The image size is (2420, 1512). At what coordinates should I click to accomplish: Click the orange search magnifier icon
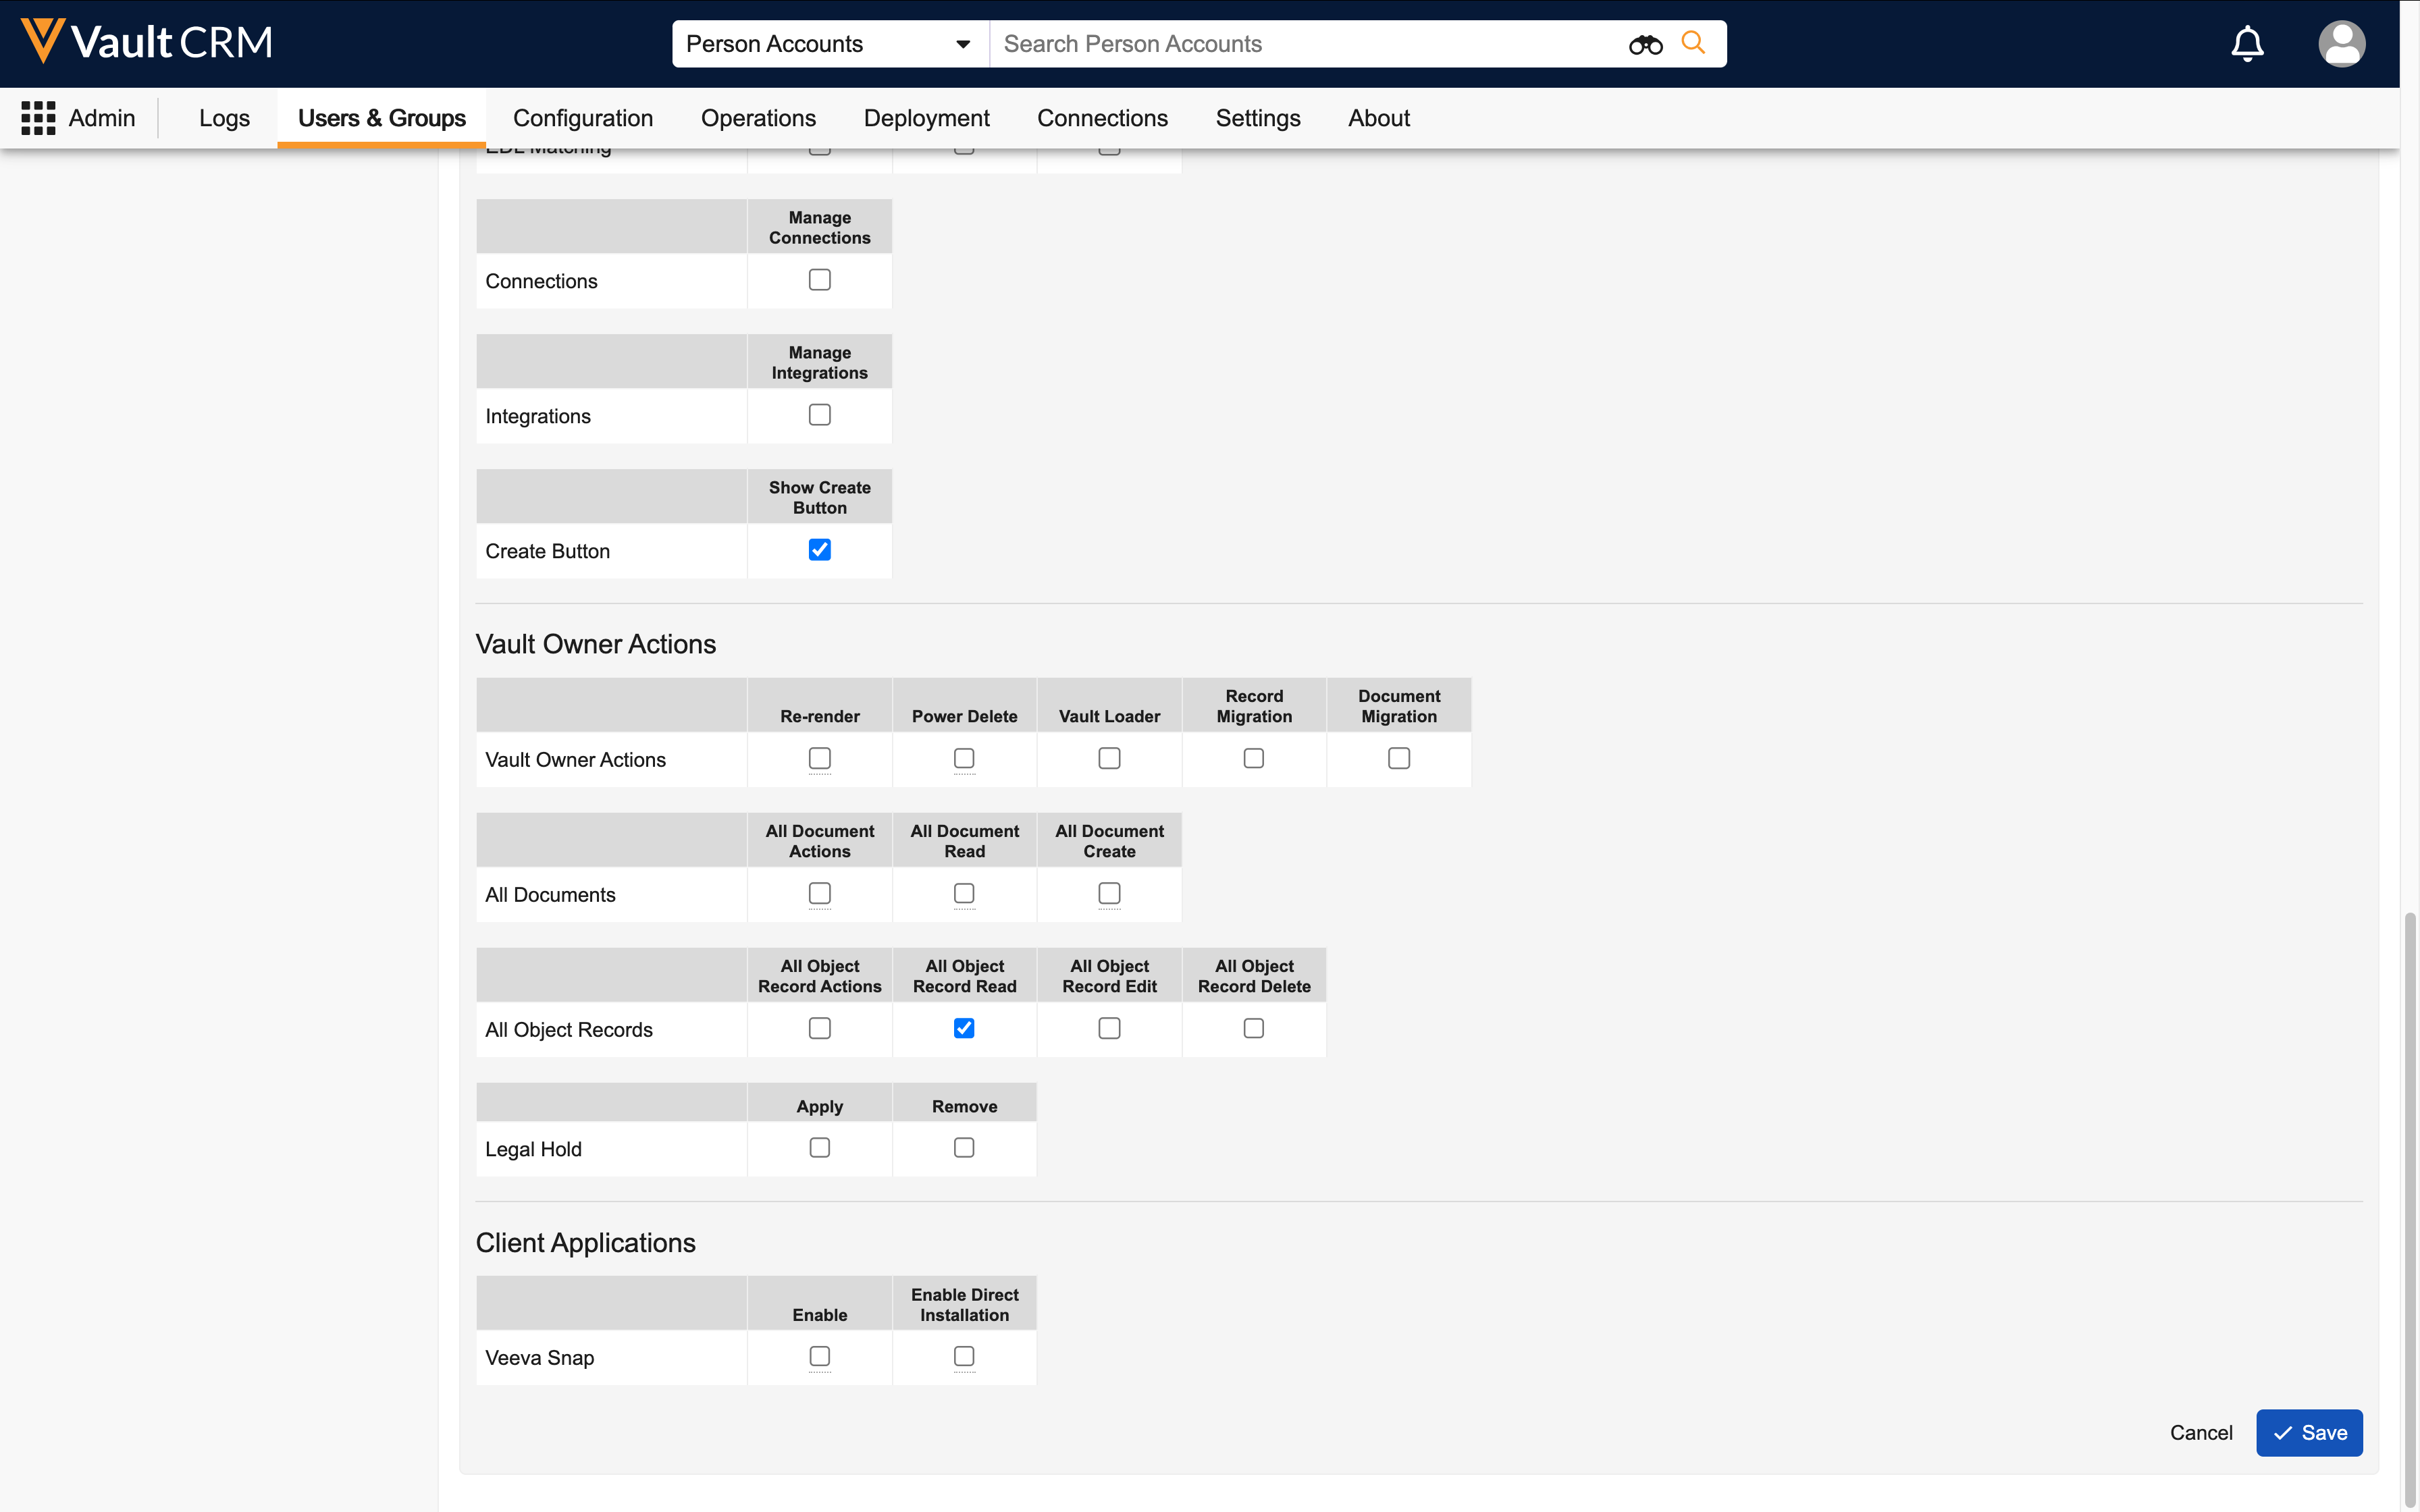tap(1692, 43)
